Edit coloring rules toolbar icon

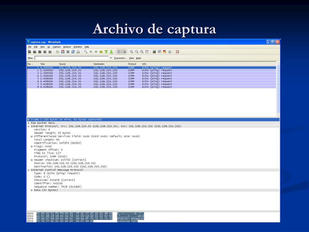(164, 52)
